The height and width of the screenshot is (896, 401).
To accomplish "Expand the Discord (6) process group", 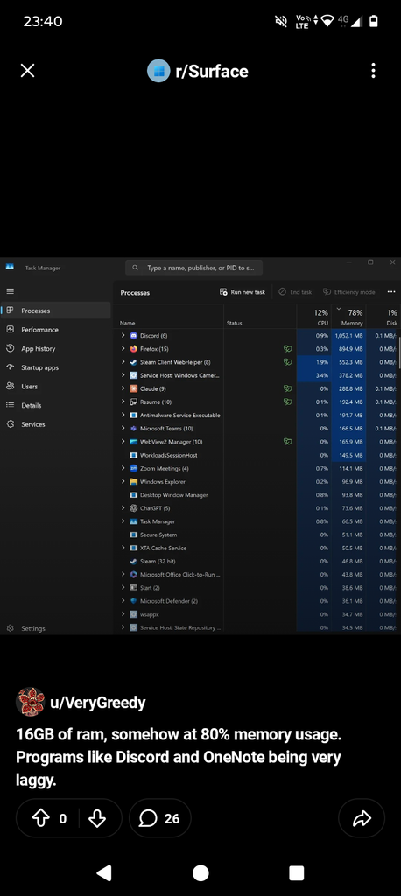I will (x=123, y=335).
